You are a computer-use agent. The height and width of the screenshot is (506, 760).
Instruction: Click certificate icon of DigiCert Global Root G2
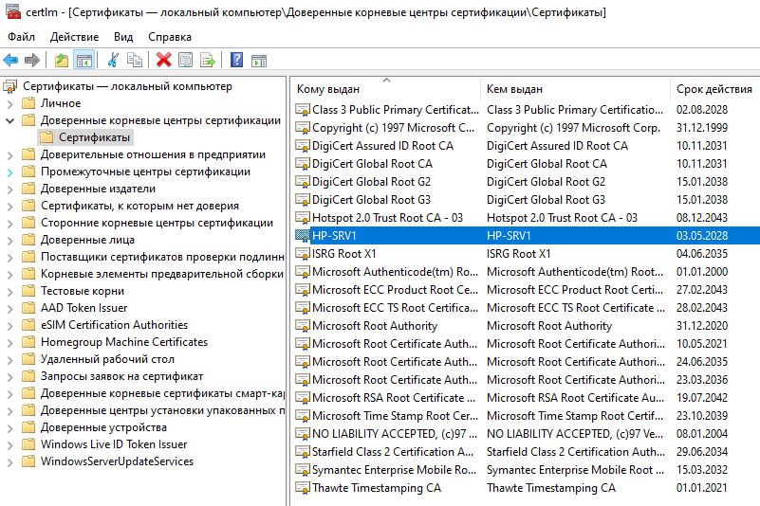303,182
